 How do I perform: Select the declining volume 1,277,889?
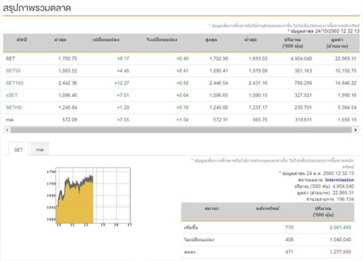pyautogui.click(x=340, y=252)
